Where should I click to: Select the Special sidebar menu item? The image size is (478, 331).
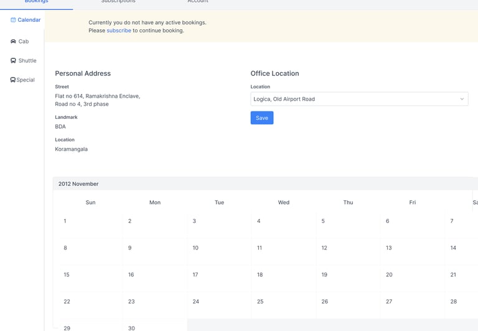click(26, 80)
